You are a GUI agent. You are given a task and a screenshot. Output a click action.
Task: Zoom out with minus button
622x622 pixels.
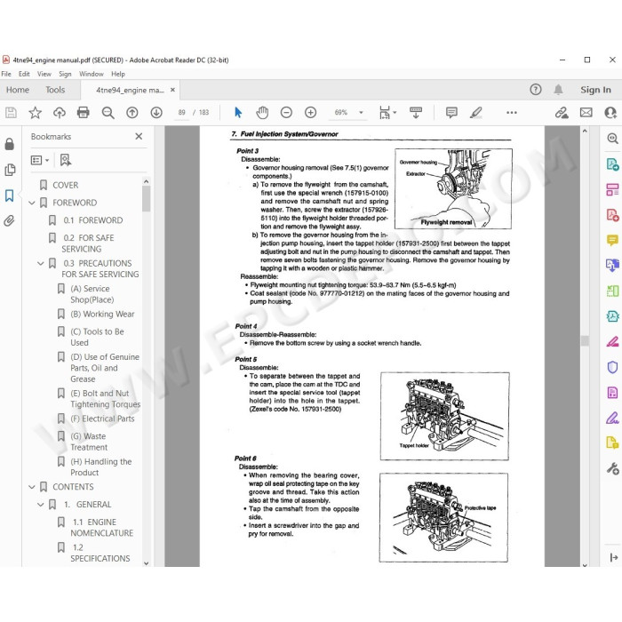coord(286,113)
